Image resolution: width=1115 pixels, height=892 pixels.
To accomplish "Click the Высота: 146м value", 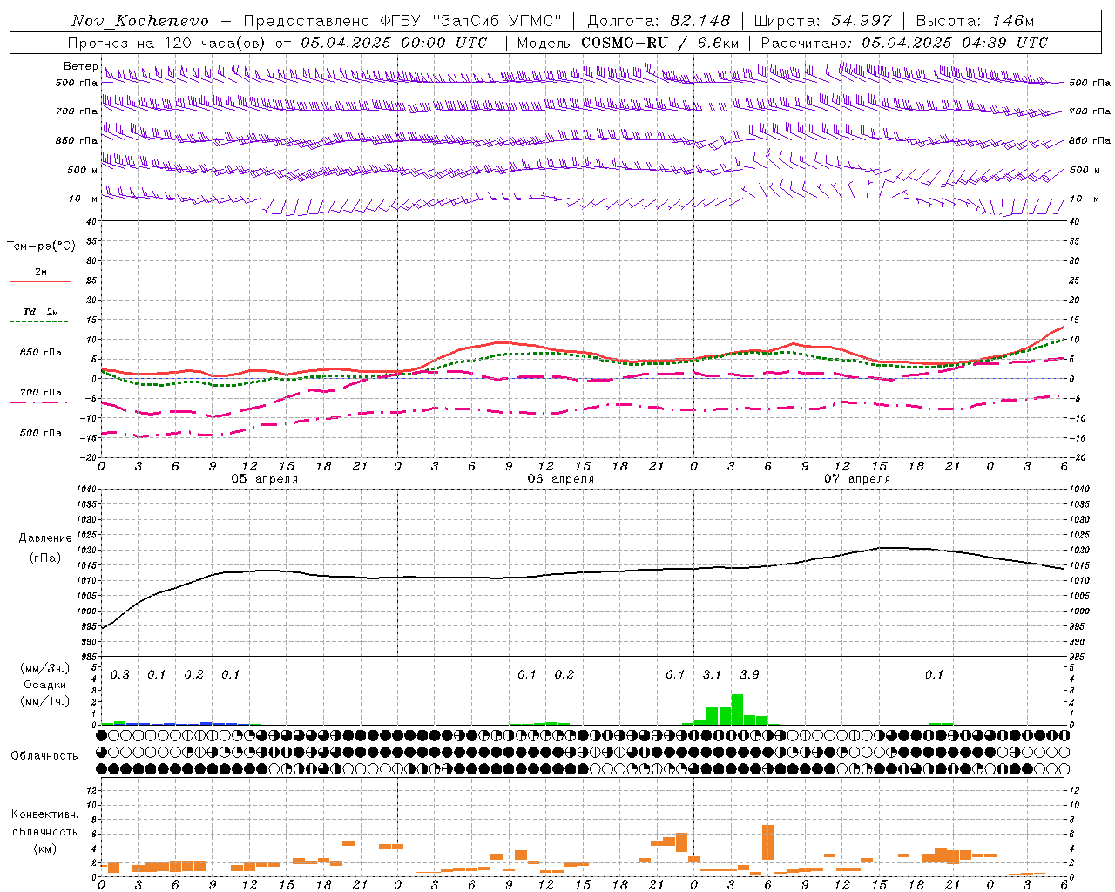I will [x=975, y=21].
